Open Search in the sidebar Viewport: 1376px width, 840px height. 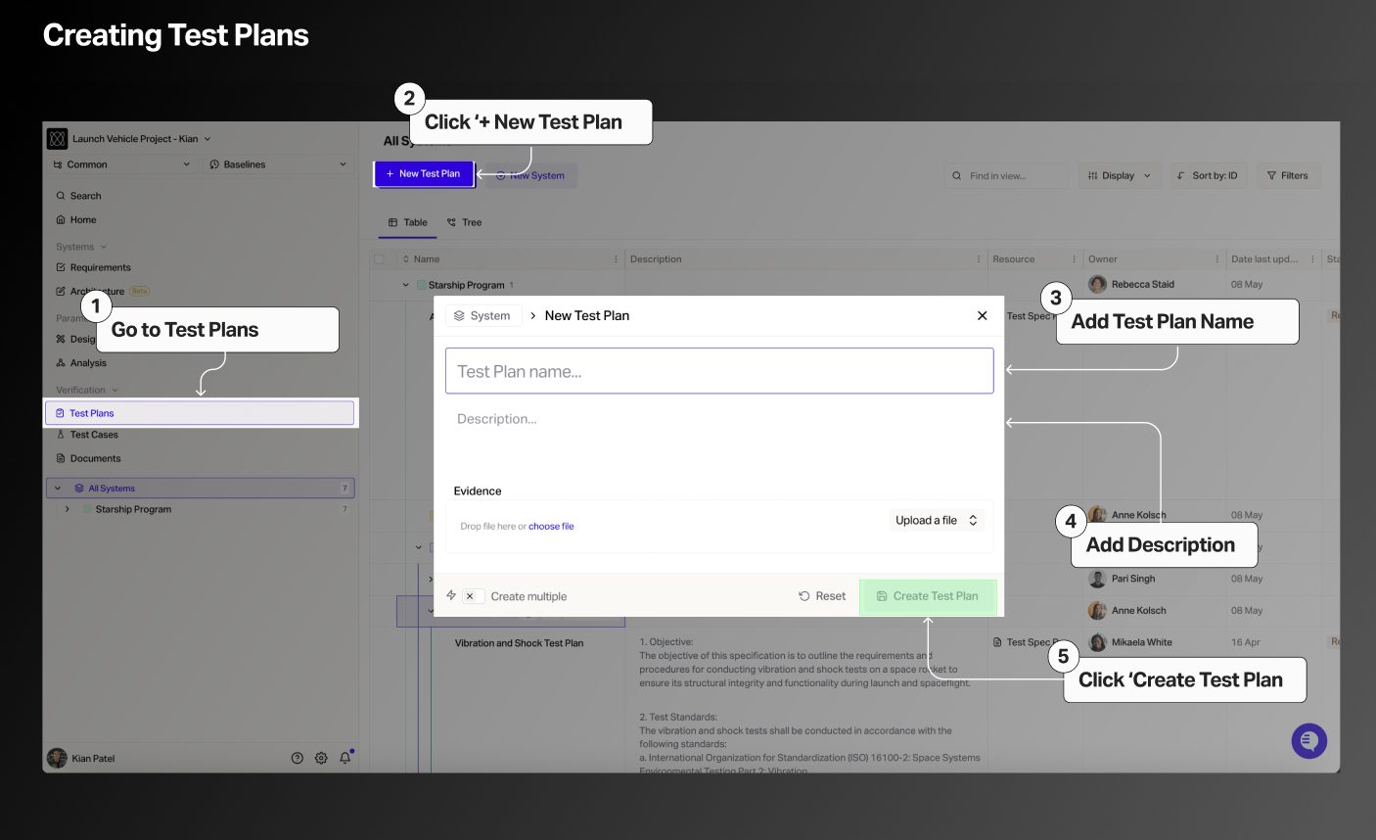(x=85, y=196)
